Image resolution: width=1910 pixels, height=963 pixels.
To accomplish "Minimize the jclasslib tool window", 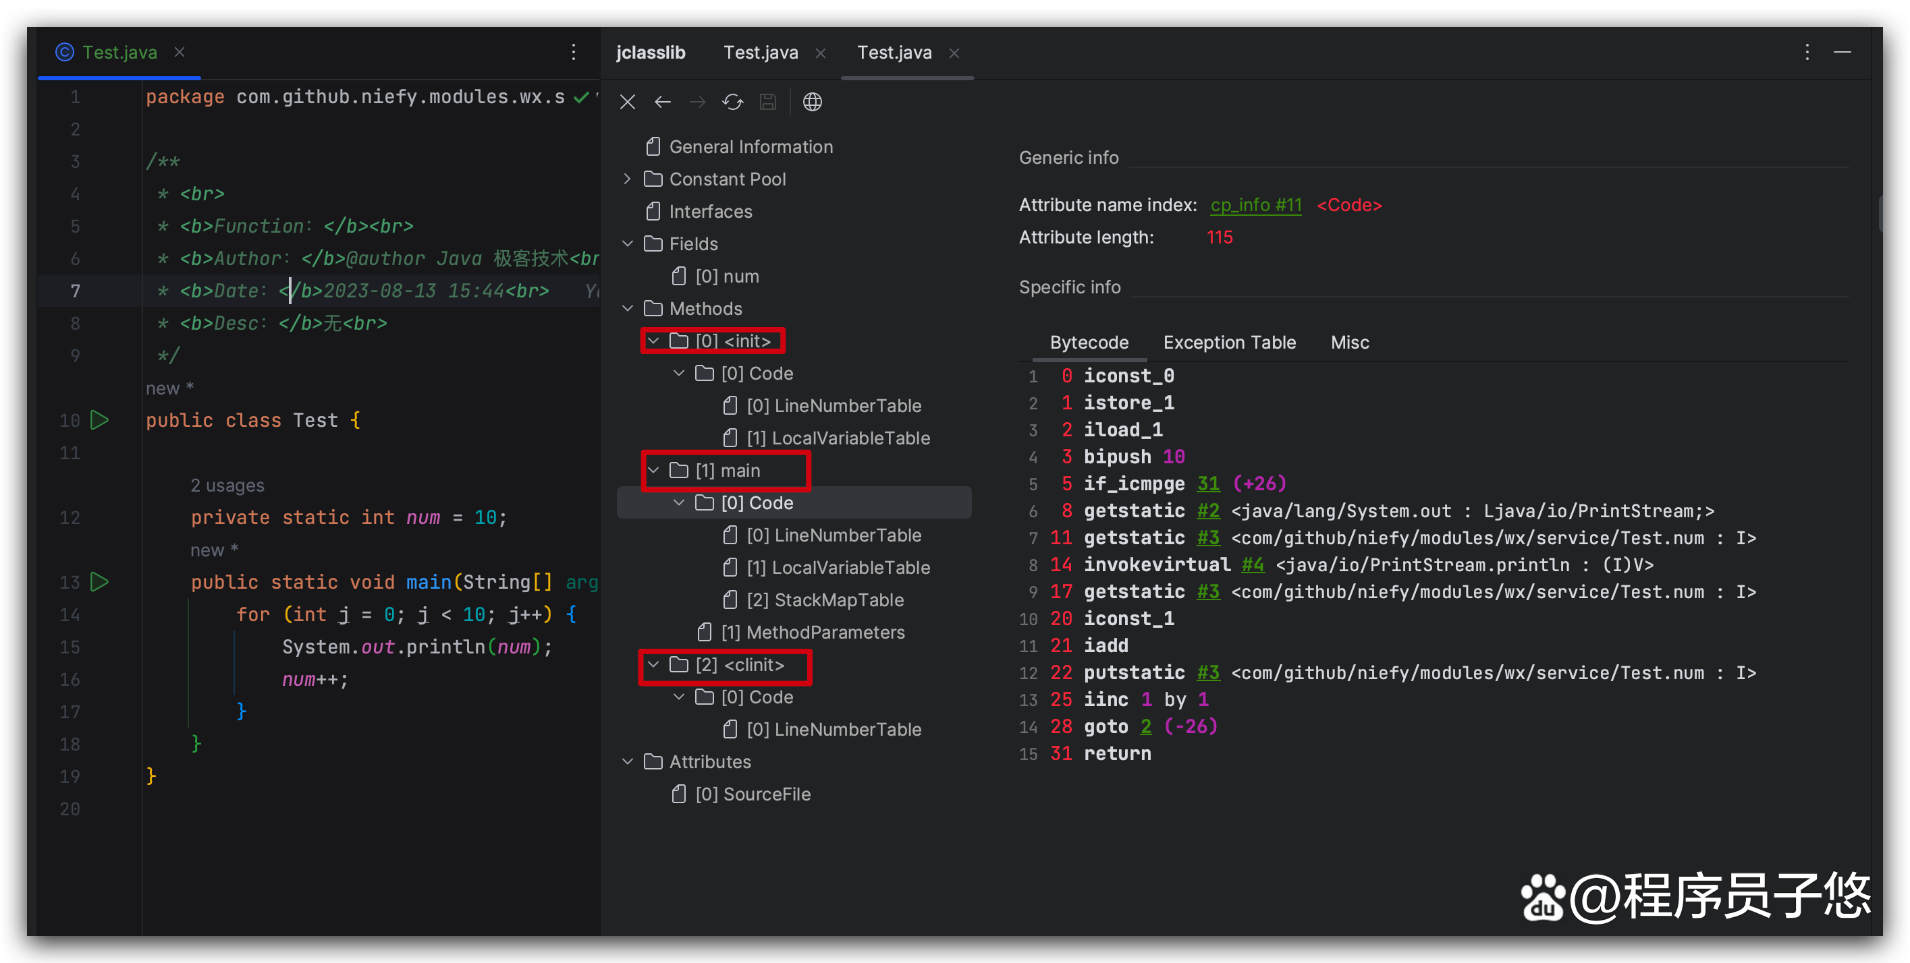I will [1843, 53].
